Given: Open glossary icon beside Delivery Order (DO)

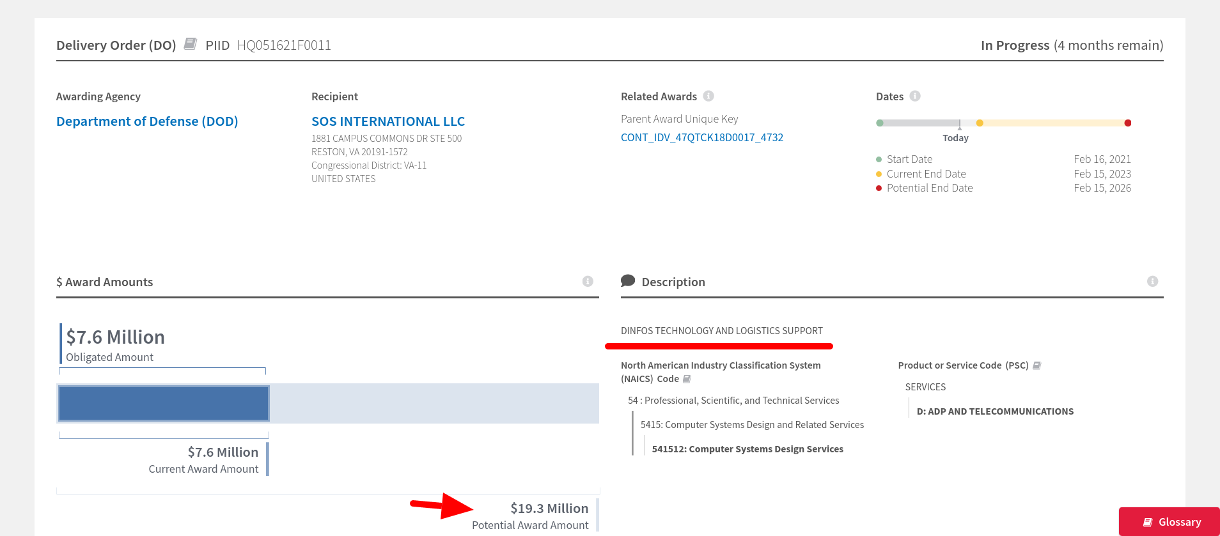Looking at the screenshot, I should [190, 43].
